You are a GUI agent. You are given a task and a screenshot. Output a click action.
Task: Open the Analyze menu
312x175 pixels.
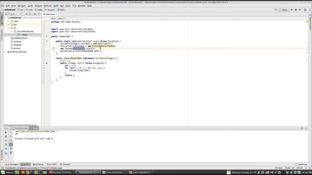tap(38, 6)
